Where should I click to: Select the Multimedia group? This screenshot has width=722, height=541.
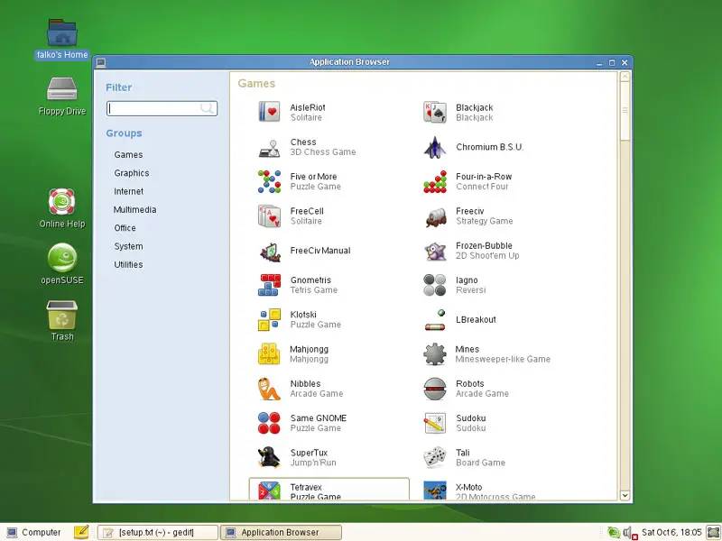(134, 210)
